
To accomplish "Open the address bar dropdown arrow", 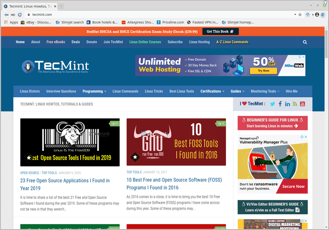I will tap(295, 15).
